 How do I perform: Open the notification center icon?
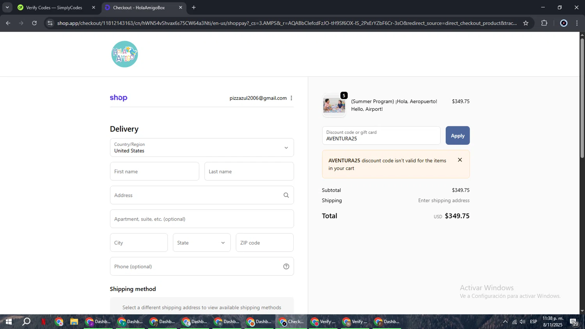(574, 322)
